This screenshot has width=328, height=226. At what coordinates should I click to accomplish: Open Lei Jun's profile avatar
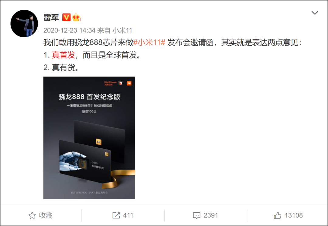click(24, 23)
